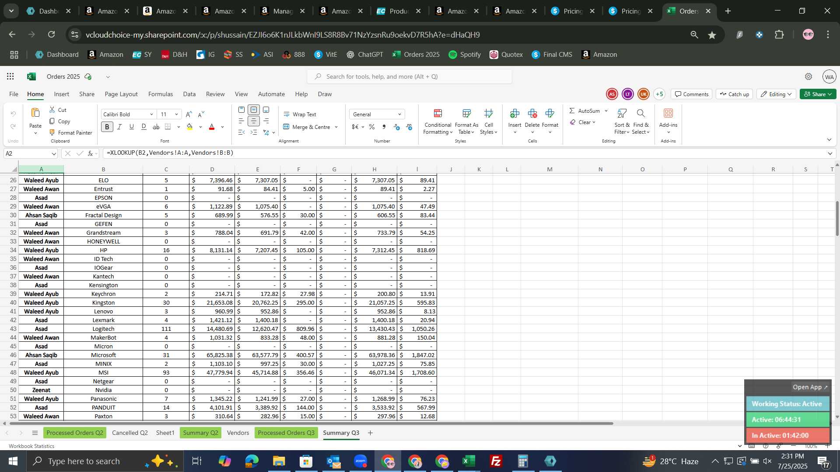Toggle Middle Align
Image resolution: width=840 pixels, height=472 pixels.
254,110
